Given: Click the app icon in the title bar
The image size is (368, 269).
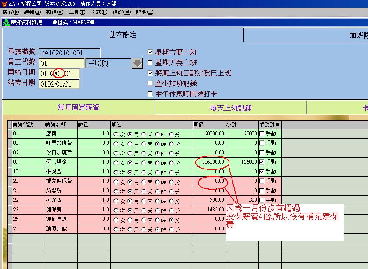Looking at the screenshot, I should coord(4,4).
